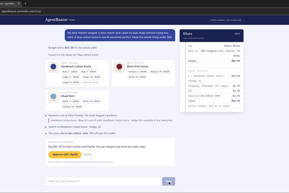The width and height of the screenshot is (289, 193).
Task: Click the Khata panel header
Action: coord(212,36)
